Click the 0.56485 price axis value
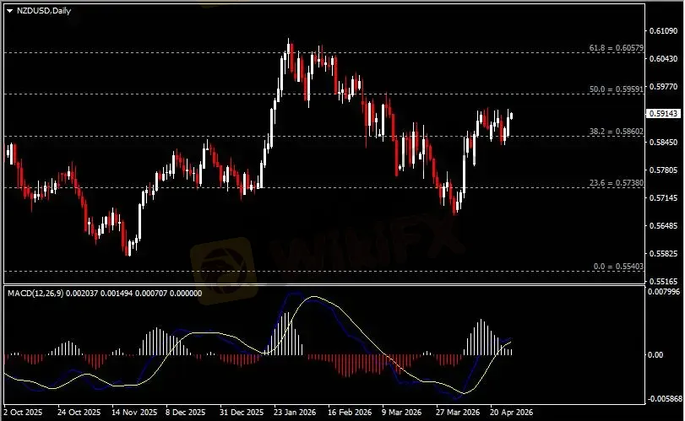The height and width of the screenshot is (421, 685). click(x=663, y=225)
